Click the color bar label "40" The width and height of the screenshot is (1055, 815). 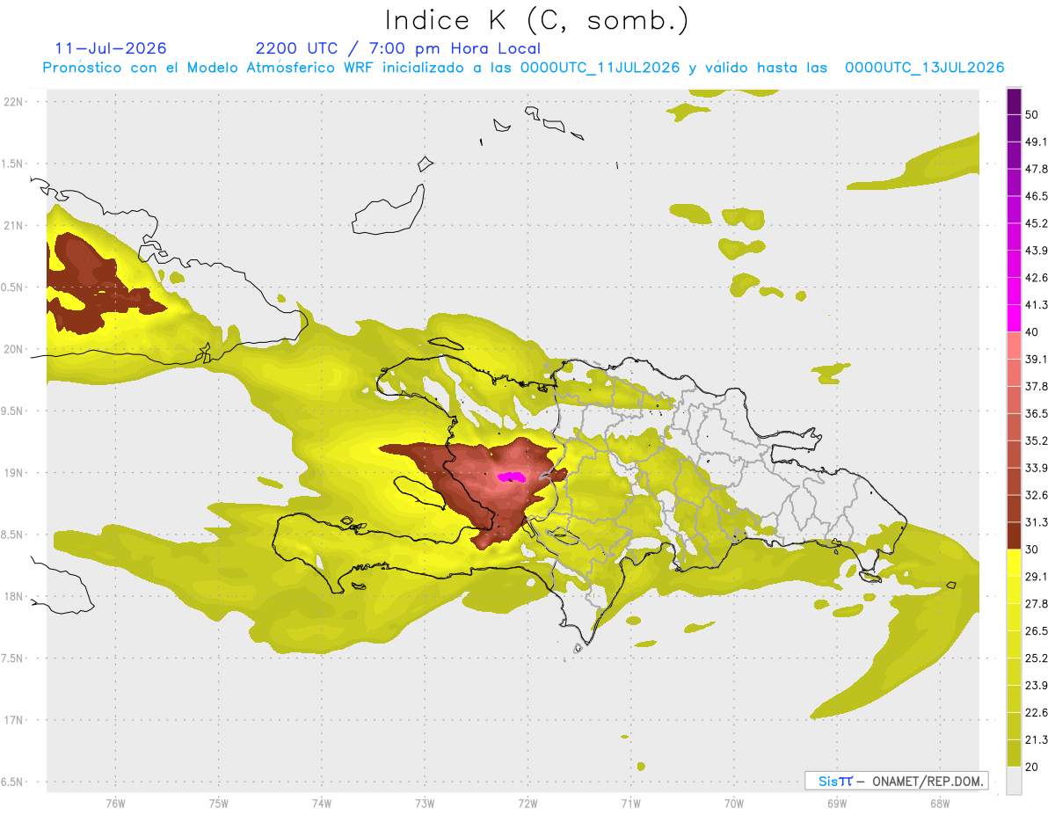[1033, 332]
